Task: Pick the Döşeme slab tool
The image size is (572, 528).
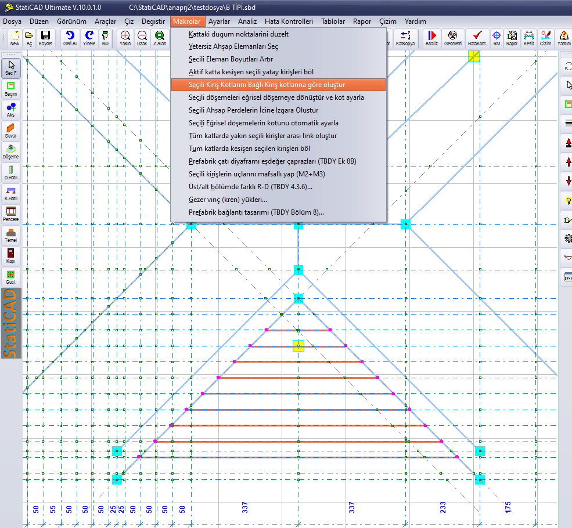Action: point(11,151)
